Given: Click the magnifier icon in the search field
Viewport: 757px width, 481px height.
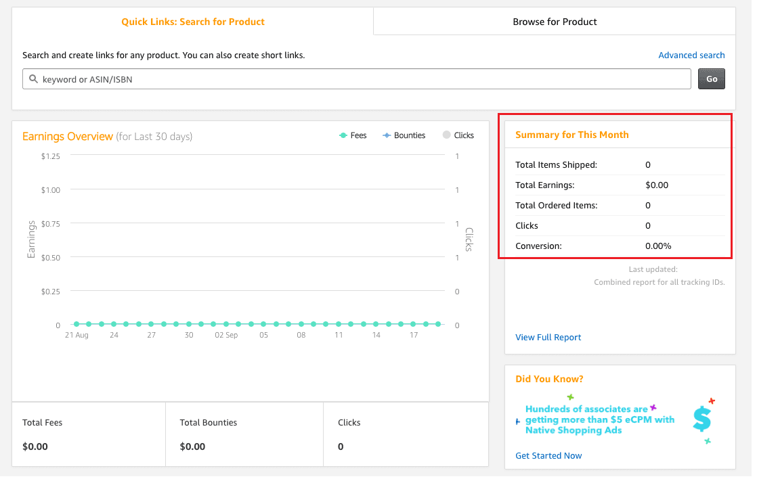Looking at the screenshot, I should pyautogui.click(x=33, y=79).
